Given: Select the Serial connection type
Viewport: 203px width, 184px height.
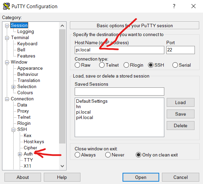Looking at the screenshot, I should (175, 65).
